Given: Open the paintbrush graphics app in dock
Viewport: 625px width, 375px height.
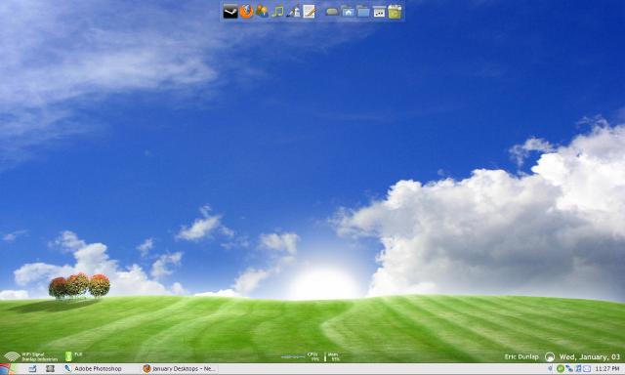Looking at the screenshot, I should 293,12.
